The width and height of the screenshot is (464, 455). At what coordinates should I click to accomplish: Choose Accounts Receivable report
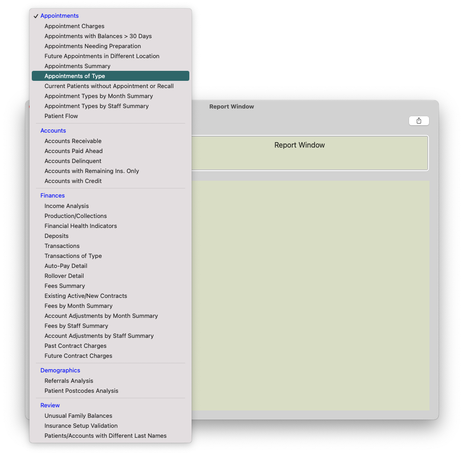coord(73,141)
